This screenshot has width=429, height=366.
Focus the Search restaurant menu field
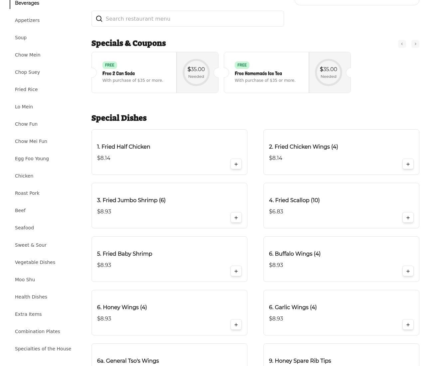pos(188,19)
